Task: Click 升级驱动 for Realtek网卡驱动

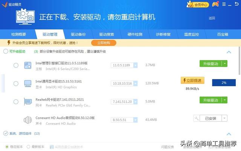Action: [210, 100]
